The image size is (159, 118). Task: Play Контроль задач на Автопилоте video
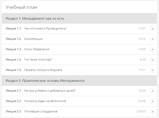pyautogui.click(x=153, y=101)
